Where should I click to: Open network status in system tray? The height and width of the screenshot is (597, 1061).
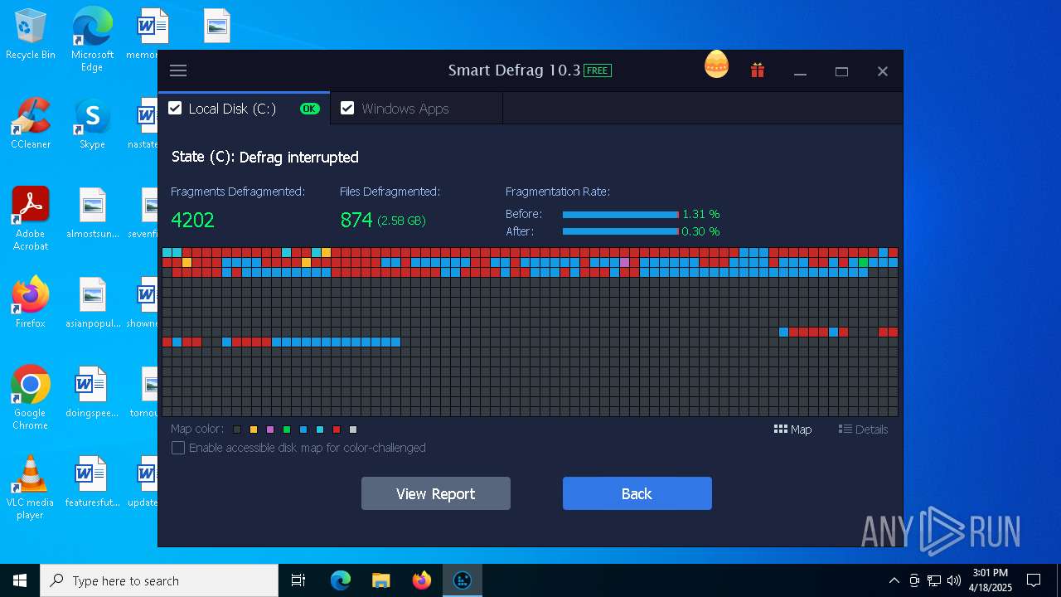point(934,580)
